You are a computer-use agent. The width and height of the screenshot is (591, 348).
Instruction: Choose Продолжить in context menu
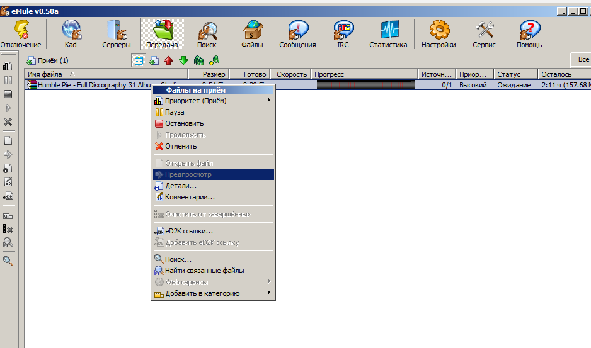pyautogui.click(x=214, y=135)
